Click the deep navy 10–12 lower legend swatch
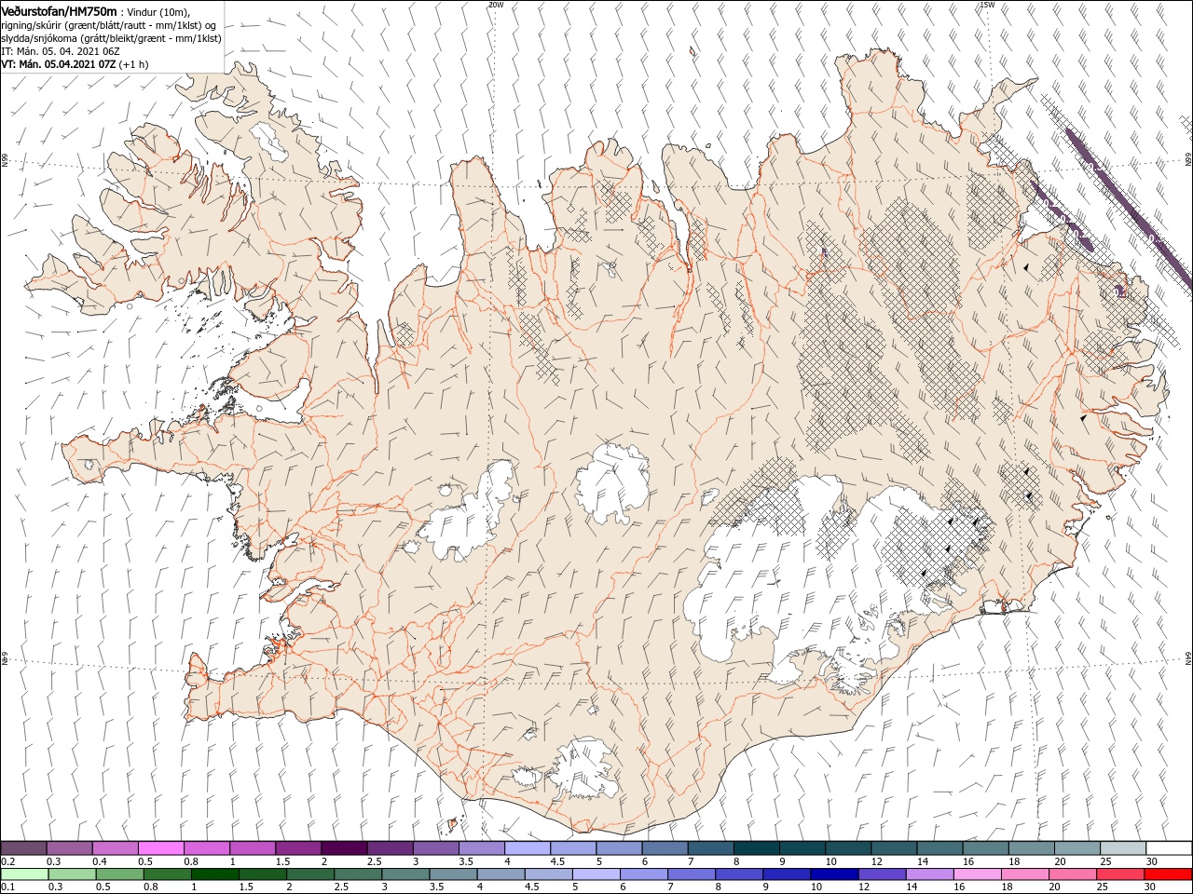The image size is (1193, 894). (835, 874)
